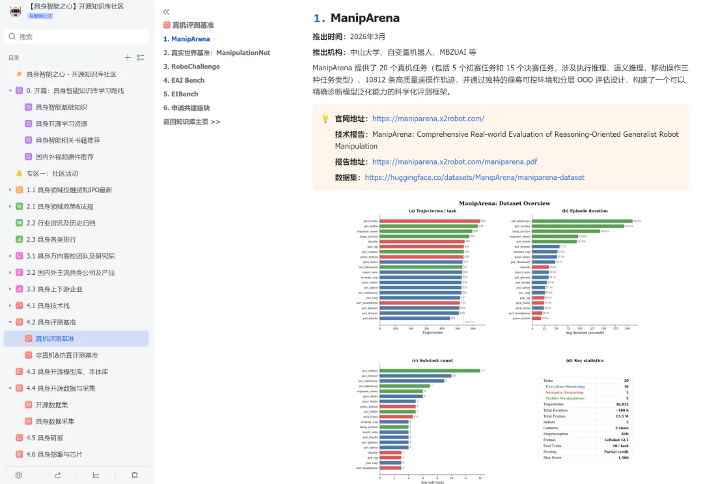Click the icon beside 国内外视频课件推荐

pyautogui.click(x=28, y=157)
